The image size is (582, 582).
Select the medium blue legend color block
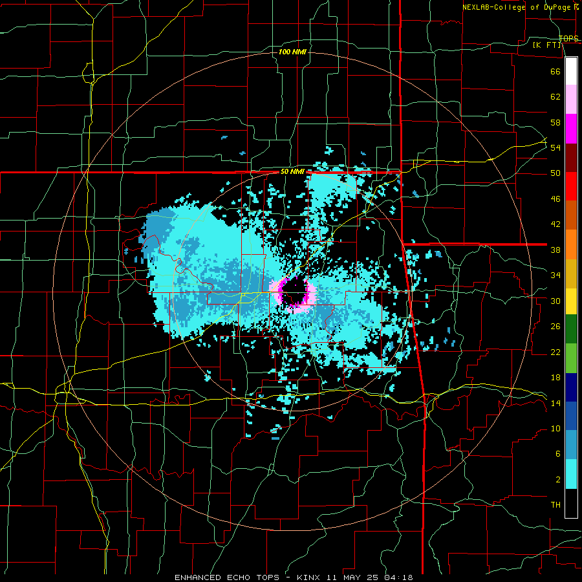[571, 416]
